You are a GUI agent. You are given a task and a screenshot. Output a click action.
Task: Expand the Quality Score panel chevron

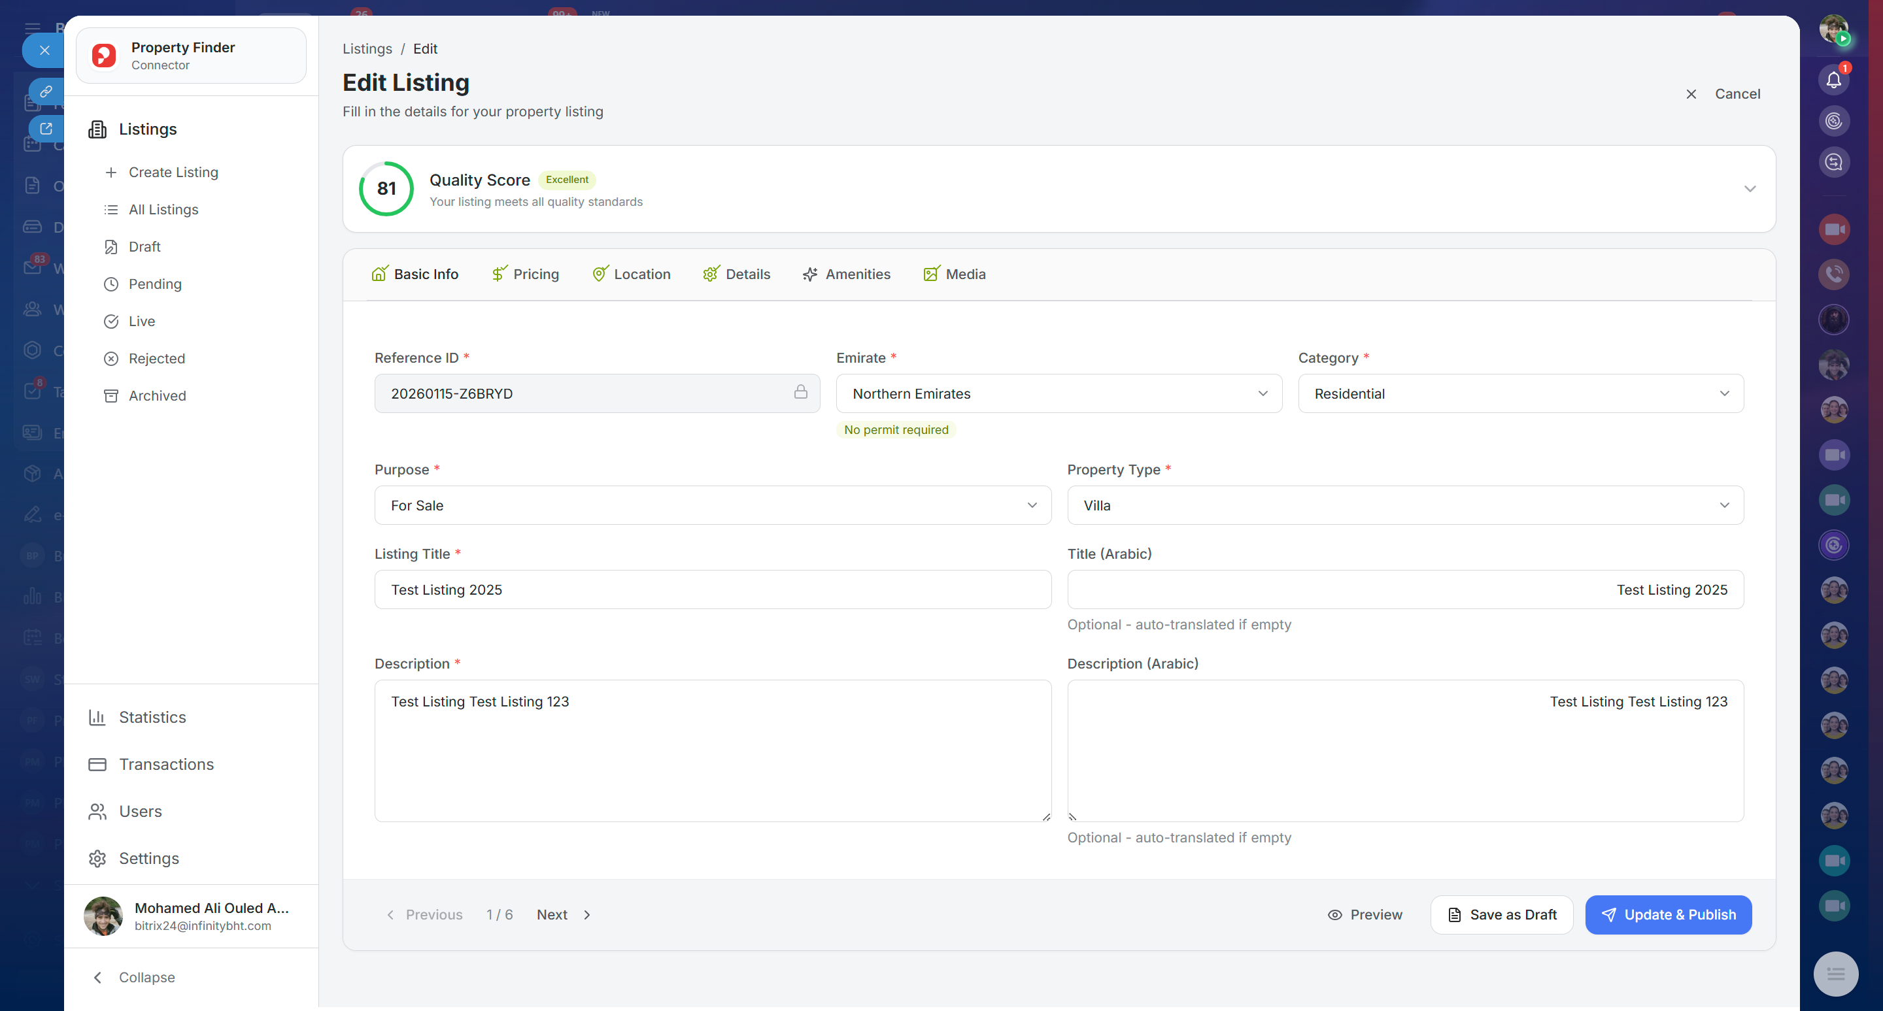coord(1749,188)
